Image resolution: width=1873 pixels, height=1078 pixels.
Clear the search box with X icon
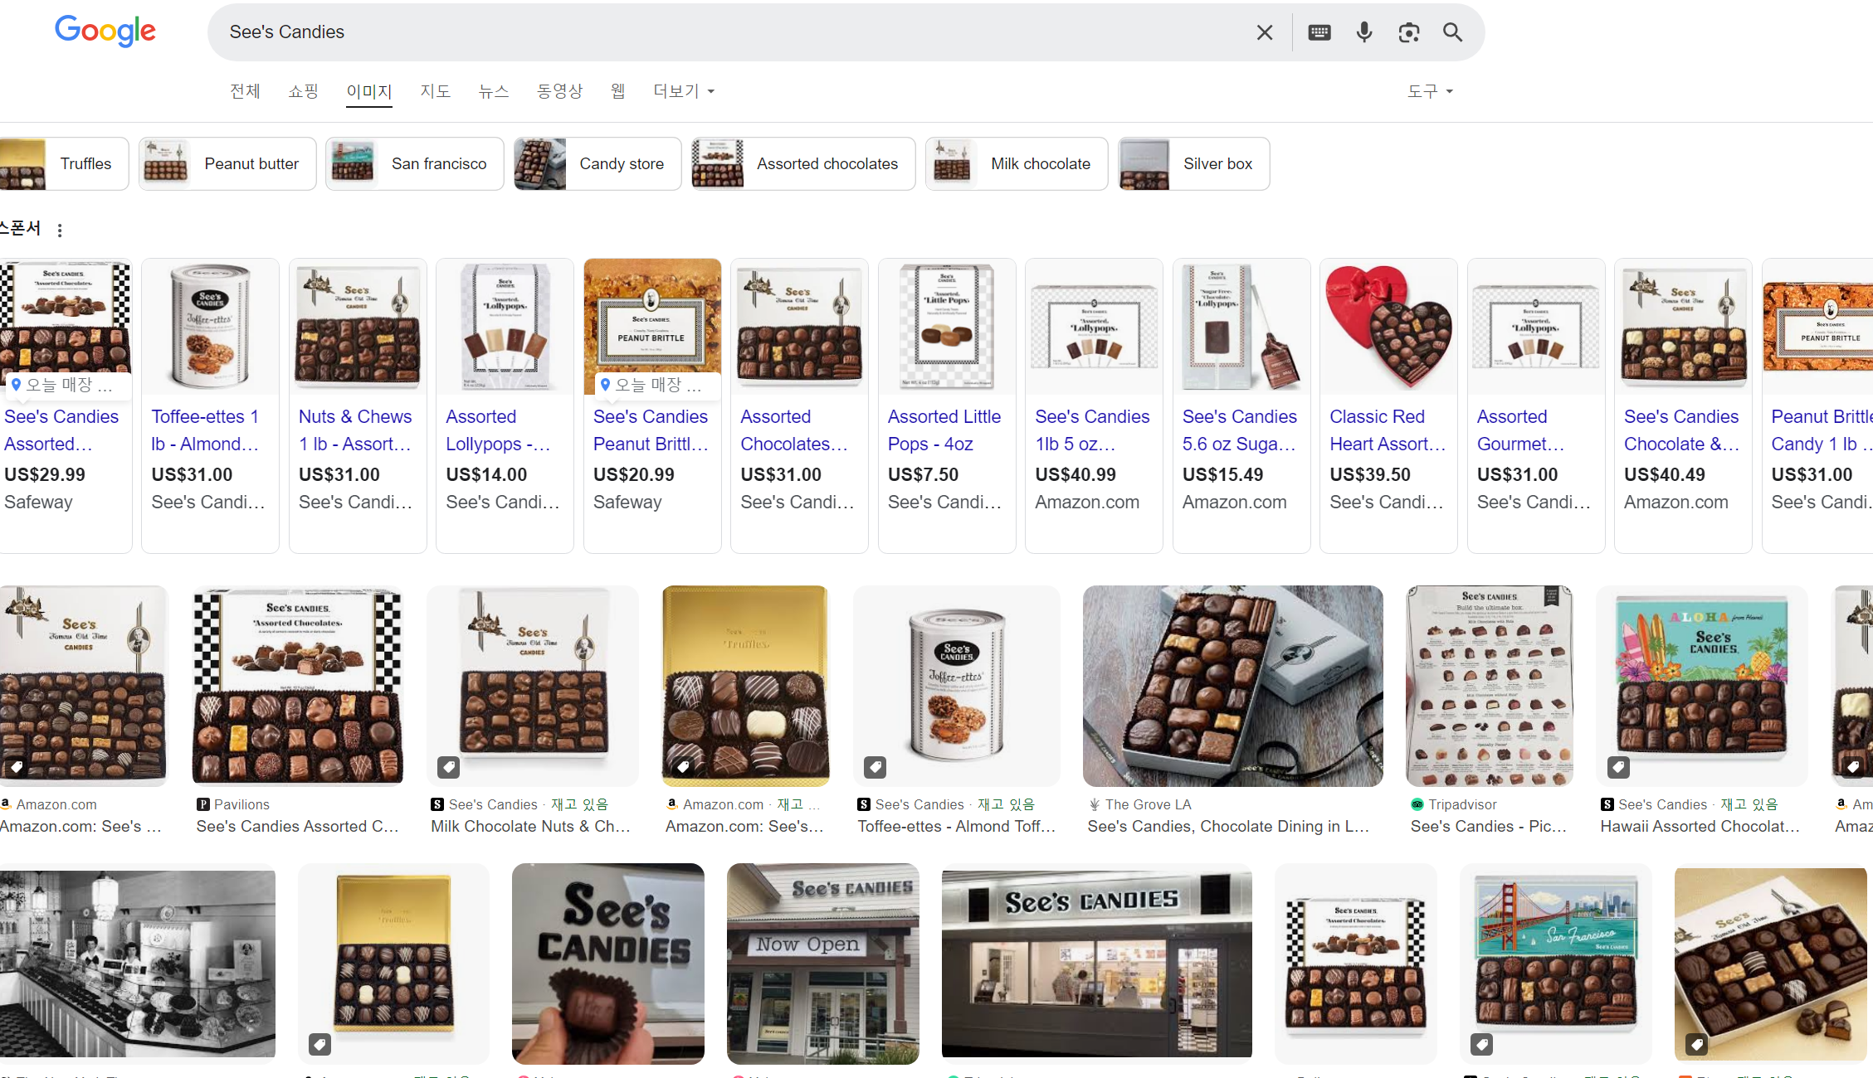pos(1265,32)
